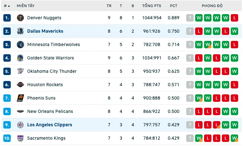Viewport: 243px width, 146px height.
Task: Click Denver Nuggets' gray upcoming match badge
Action: coord(190,18)
